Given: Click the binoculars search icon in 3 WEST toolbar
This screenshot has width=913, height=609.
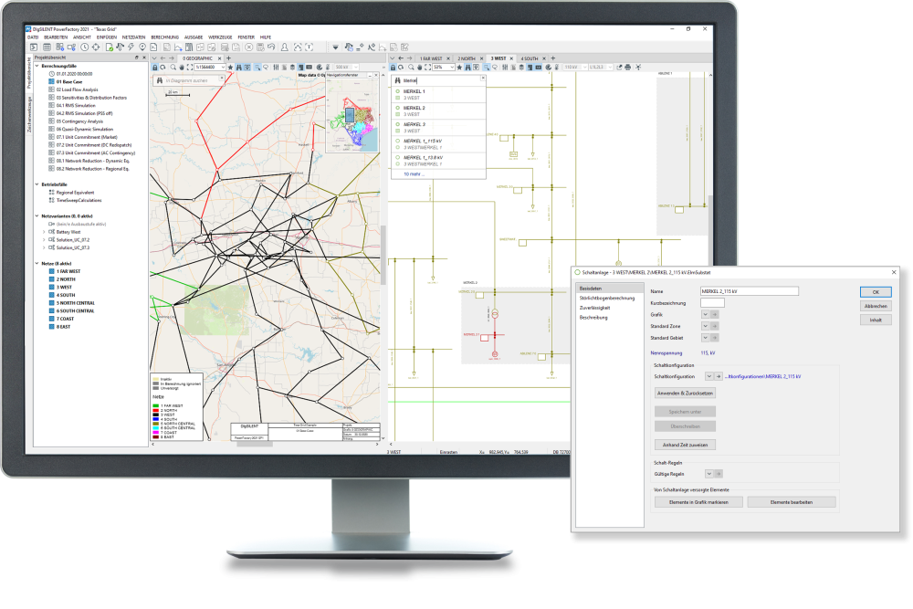Looking at the screenshot, I should pyautogui.click(x=467, y=68).
